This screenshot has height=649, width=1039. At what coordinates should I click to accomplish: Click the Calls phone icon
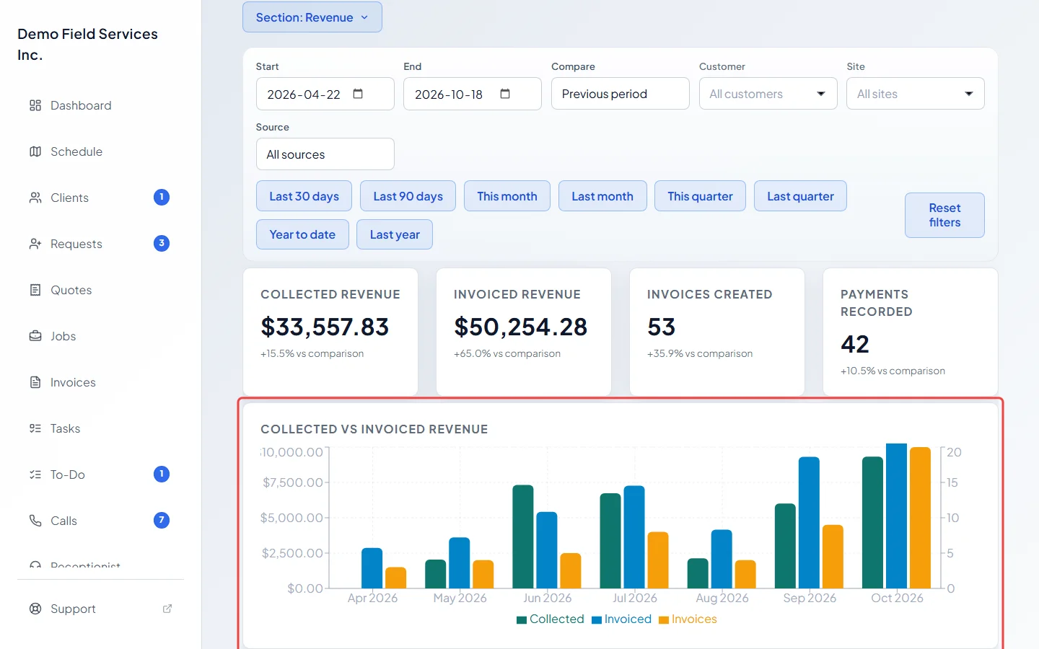[x=35, y=521]
